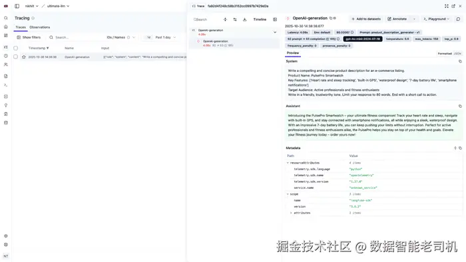Toggle the Timeline view

(260, 19)
